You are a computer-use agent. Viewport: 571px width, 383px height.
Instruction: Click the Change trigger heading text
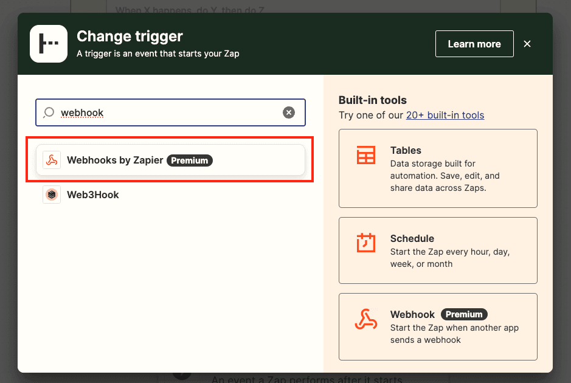pos(130,36)
